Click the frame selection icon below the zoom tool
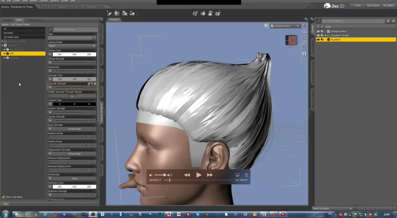 tap(304, 48)
